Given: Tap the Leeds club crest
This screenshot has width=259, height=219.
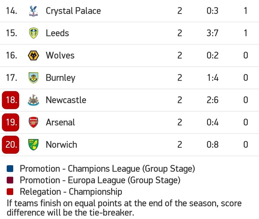Looking at the screenshot, I should (x=33, y=33).
